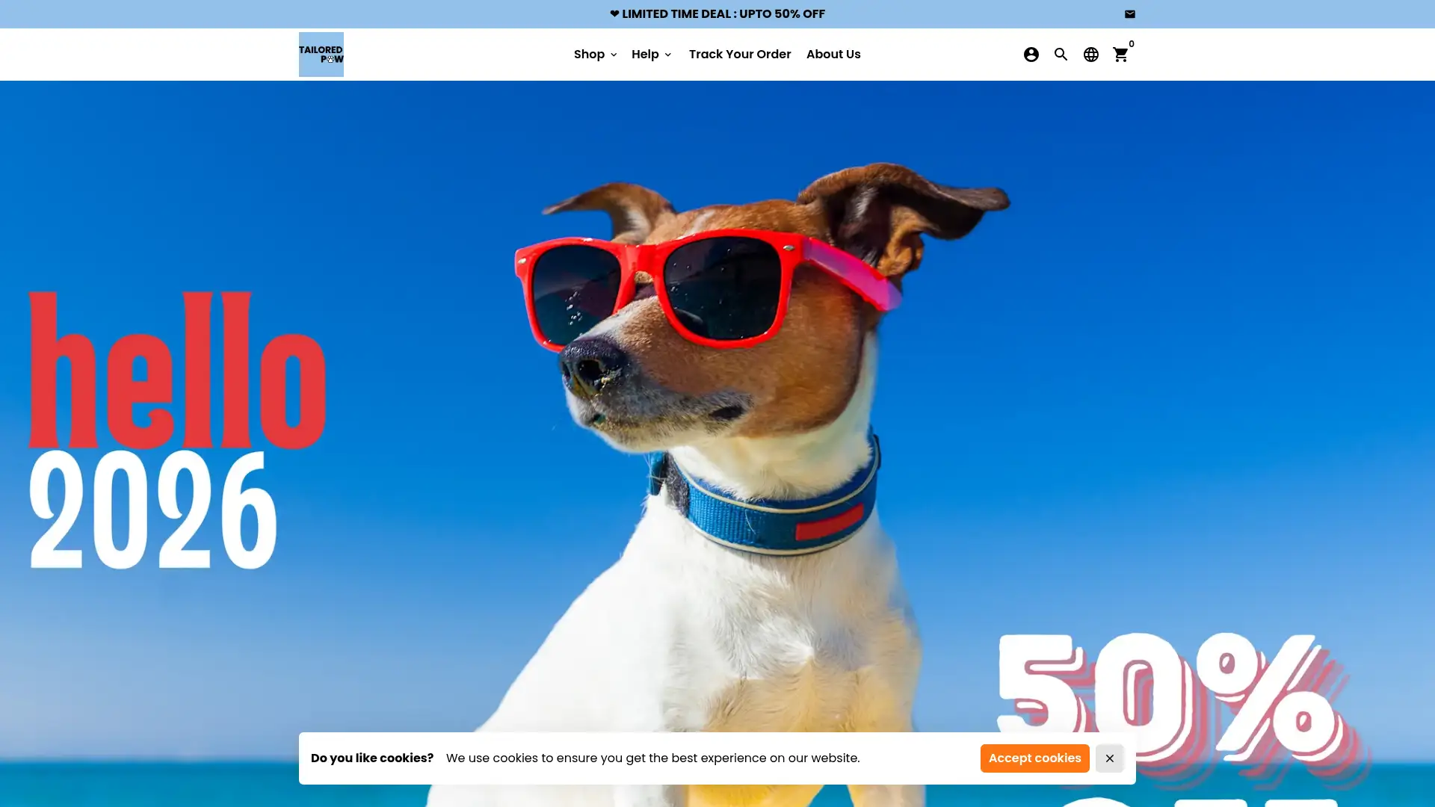The width and height of the screenshot is (1435, 807).
Task: Open the language selector globe icon
Action: click(1090, 54)
